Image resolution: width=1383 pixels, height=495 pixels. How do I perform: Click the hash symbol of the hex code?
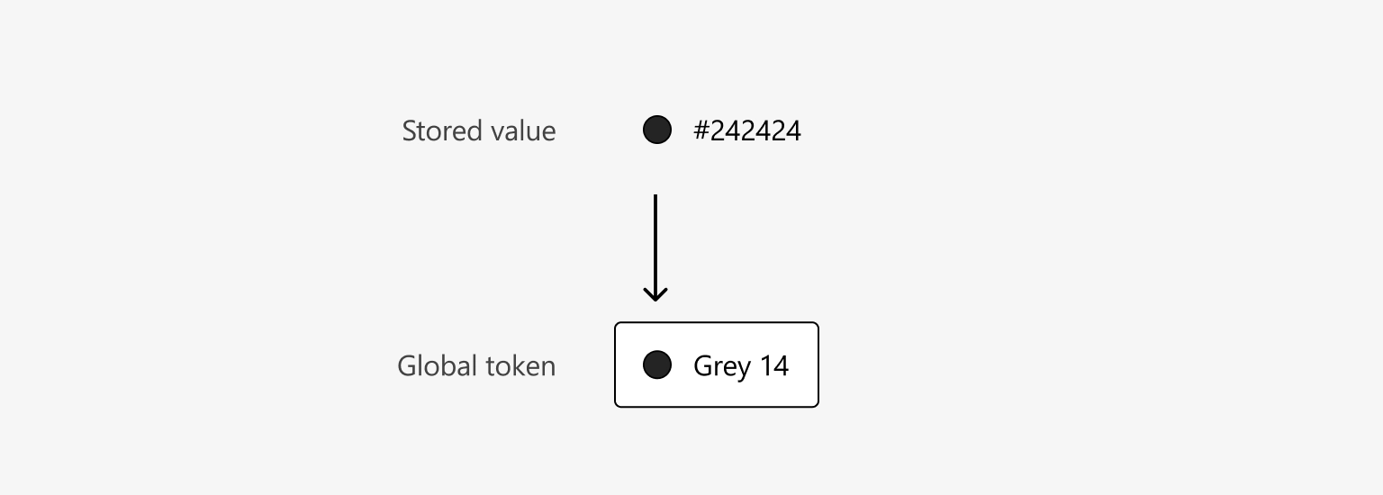point(701,131)
